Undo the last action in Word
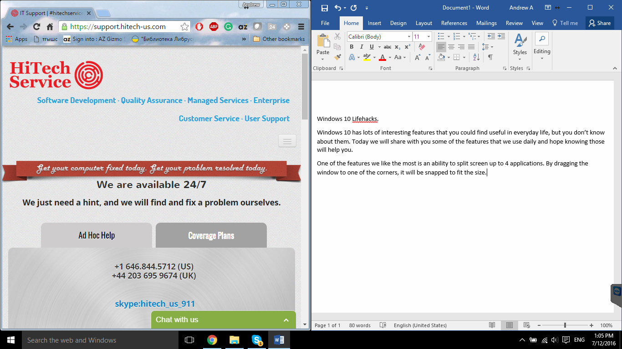The width and height of the screenshot is (622, 349). [x=337, y=8]
